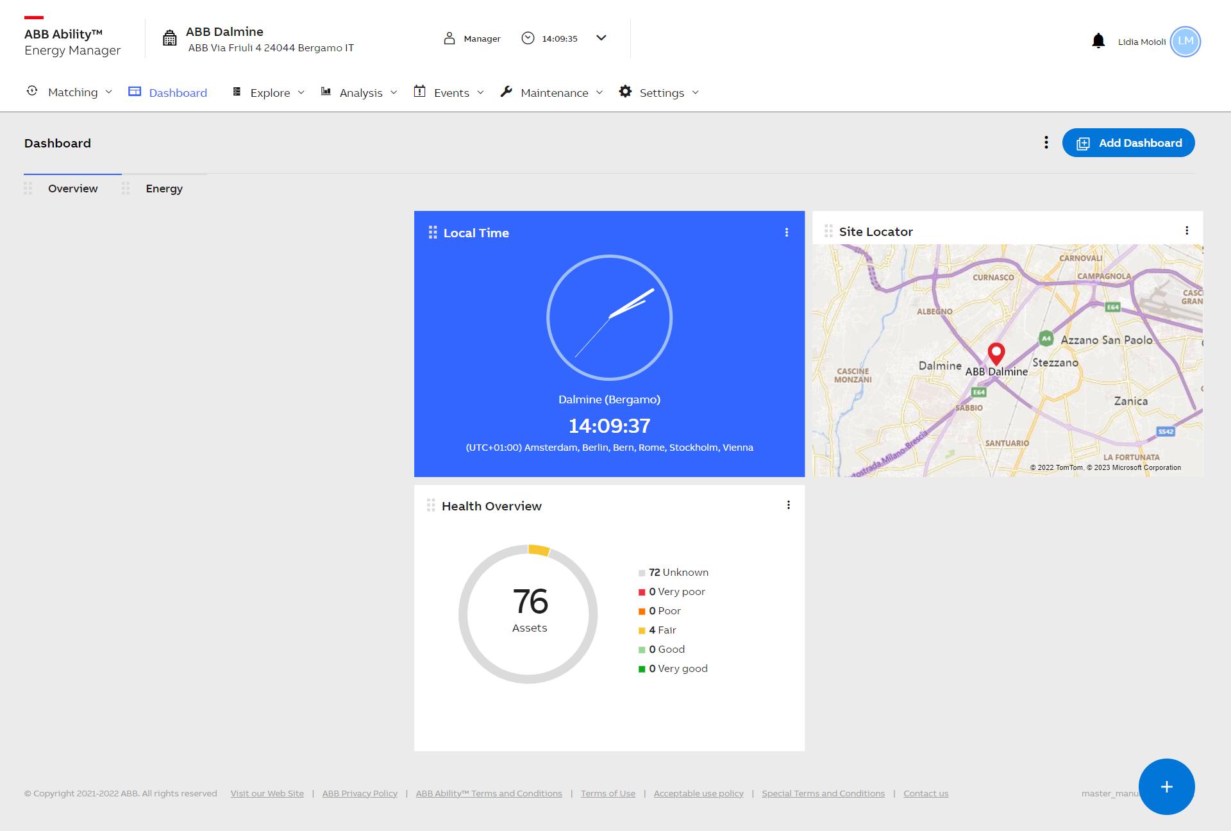Expand the Events menu chevron
This screenshot has width=1231, height=831.
(480, 92)
